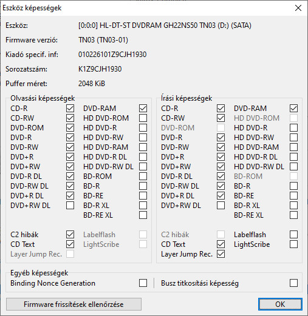This screenshot has width=308, height=316.
Task: Toggle Labelflash checkbox in write capabilities
Action: [x=293, y=235]
